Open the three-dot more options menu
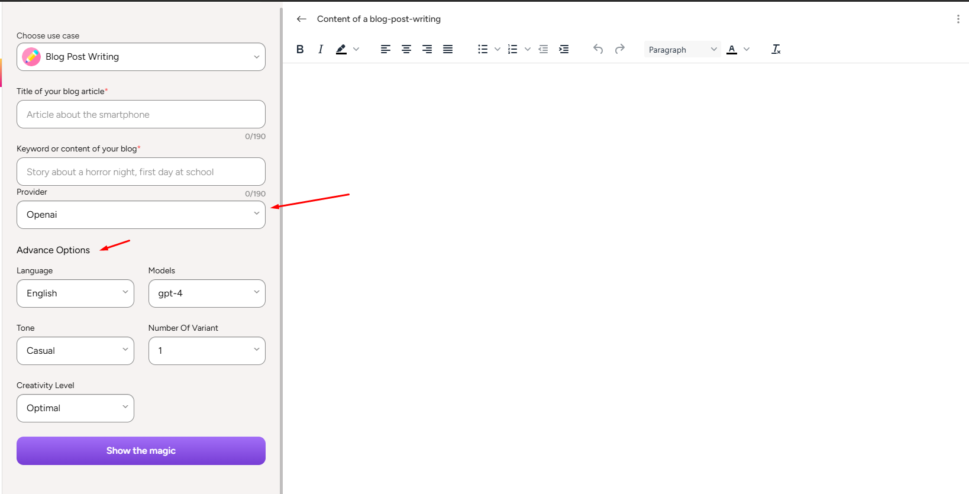 pyautogui.click(x=958, y=19)
